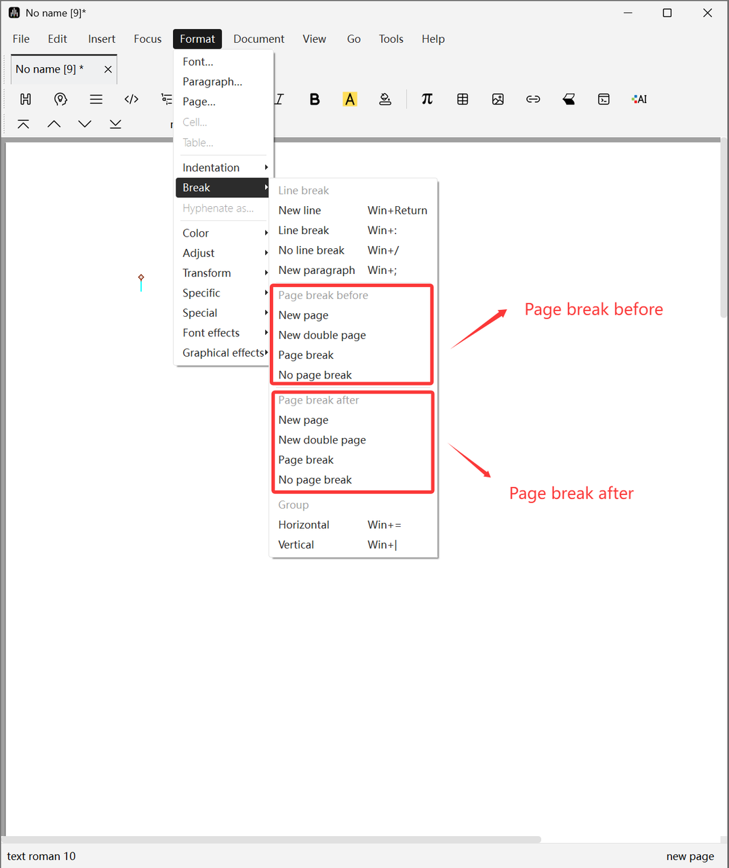This screenshot has width=729, height=868.
Task: Click the insert image icon
Action: coord(498,100)
